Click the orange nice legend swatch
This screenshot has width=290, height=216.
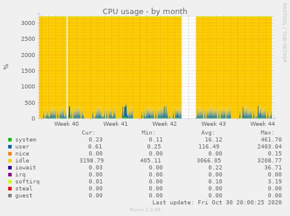point(10,154)
